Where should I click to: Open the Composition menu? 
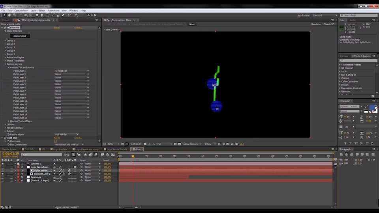21,11
